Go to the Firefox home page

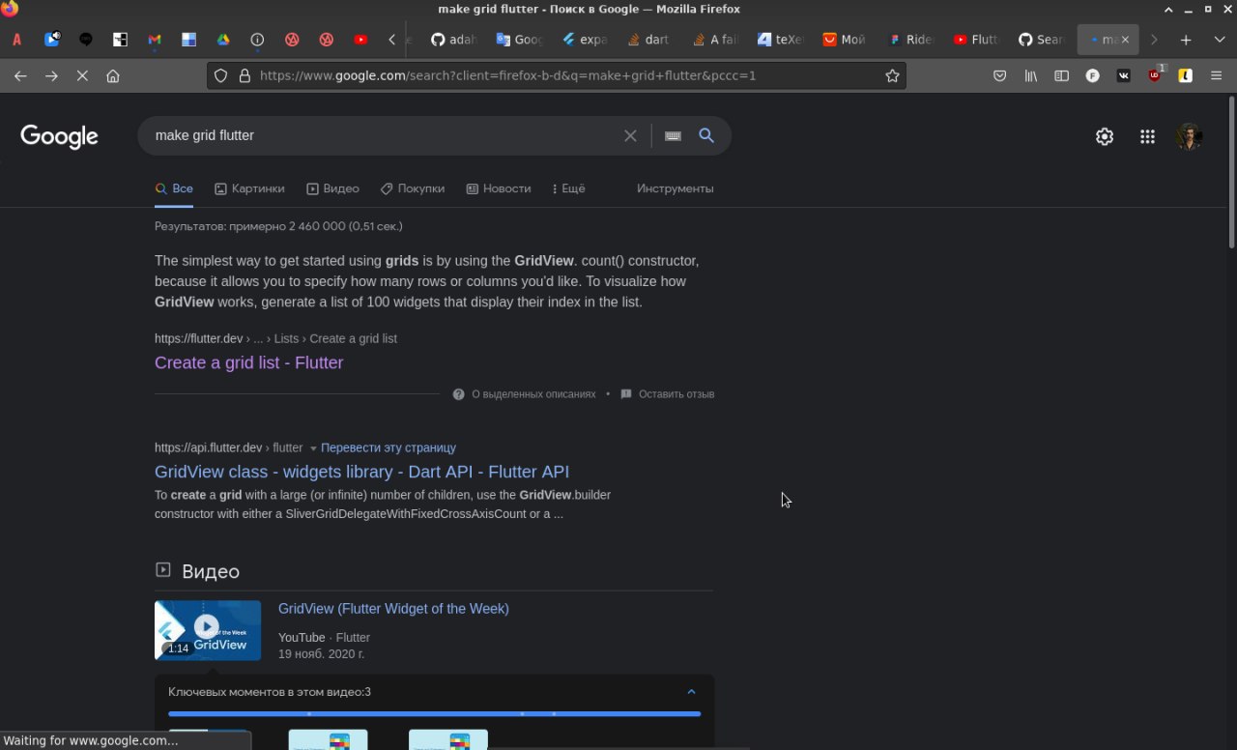pyautogui.click(x=113, y=75)
